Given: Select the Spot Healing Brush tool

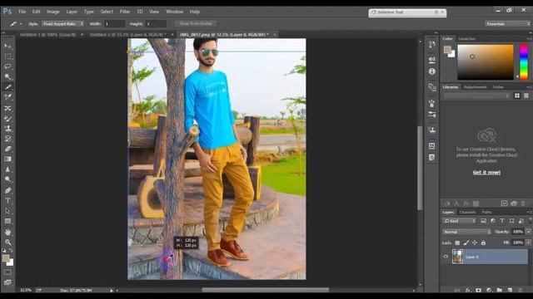Looking at the screenshot, I should 7,108.
